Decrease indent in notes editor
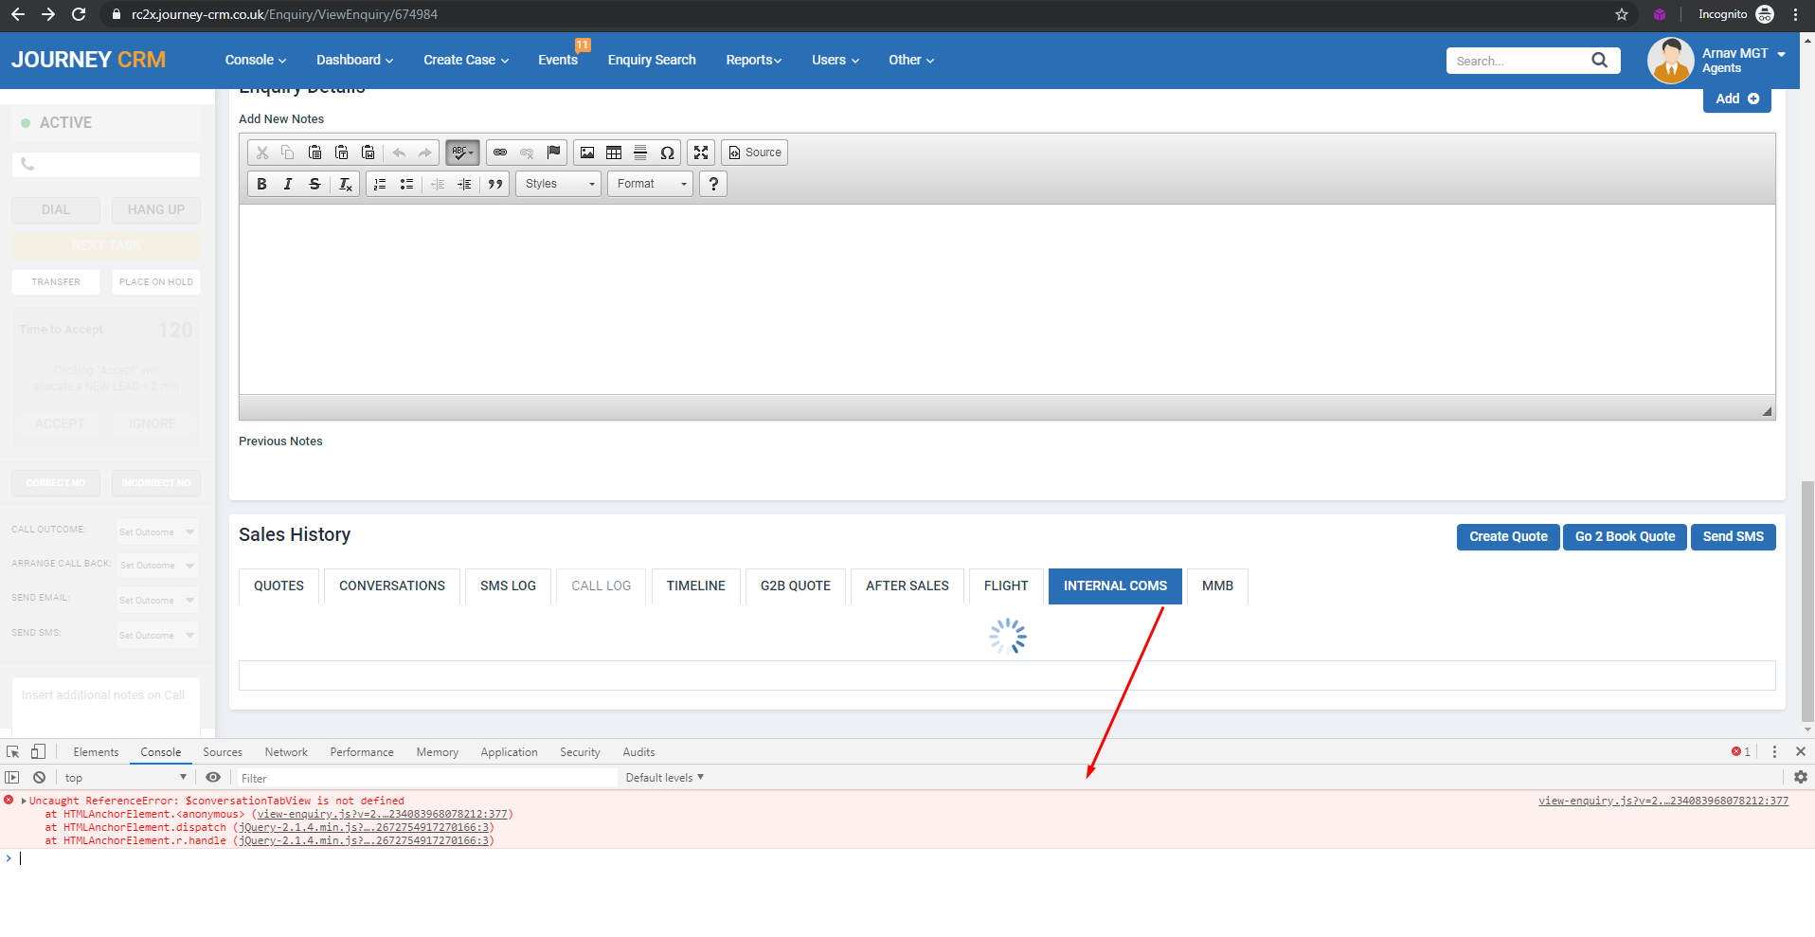The width and height of the screenshot is (1815, 937). (438, 184)
